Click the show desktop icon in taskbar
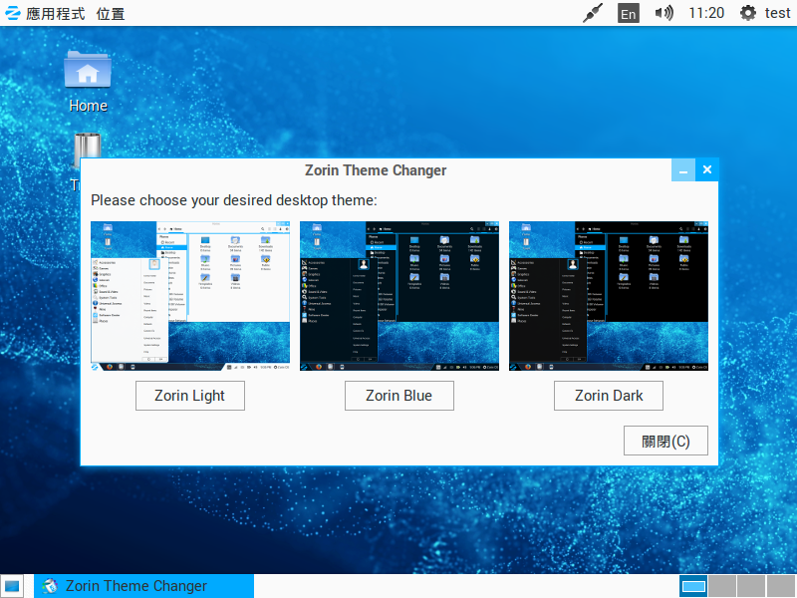Viewport: 797px width, 598px height. [12, 586]
